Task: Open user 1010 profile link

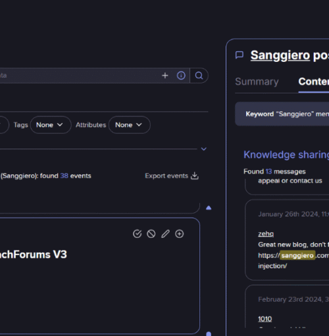Action: tap(265, 319)
